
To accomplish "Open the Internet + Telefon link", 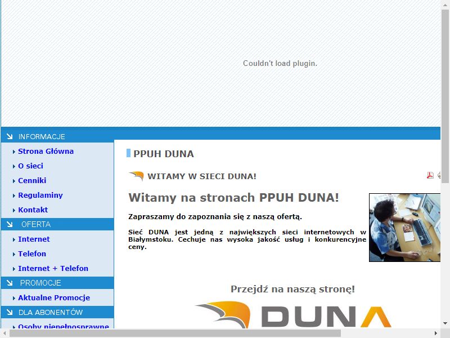I will [53, 269].
